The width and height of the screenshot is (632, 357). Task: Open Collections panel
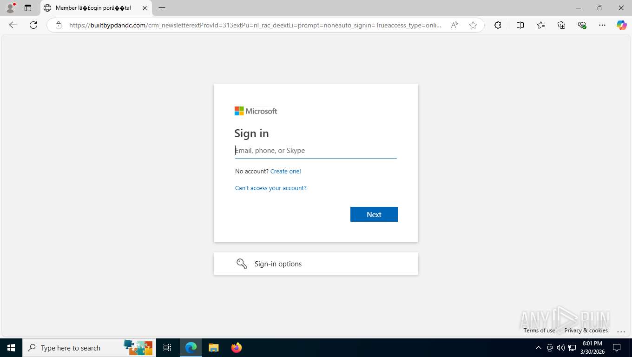[x=561, y=25]
